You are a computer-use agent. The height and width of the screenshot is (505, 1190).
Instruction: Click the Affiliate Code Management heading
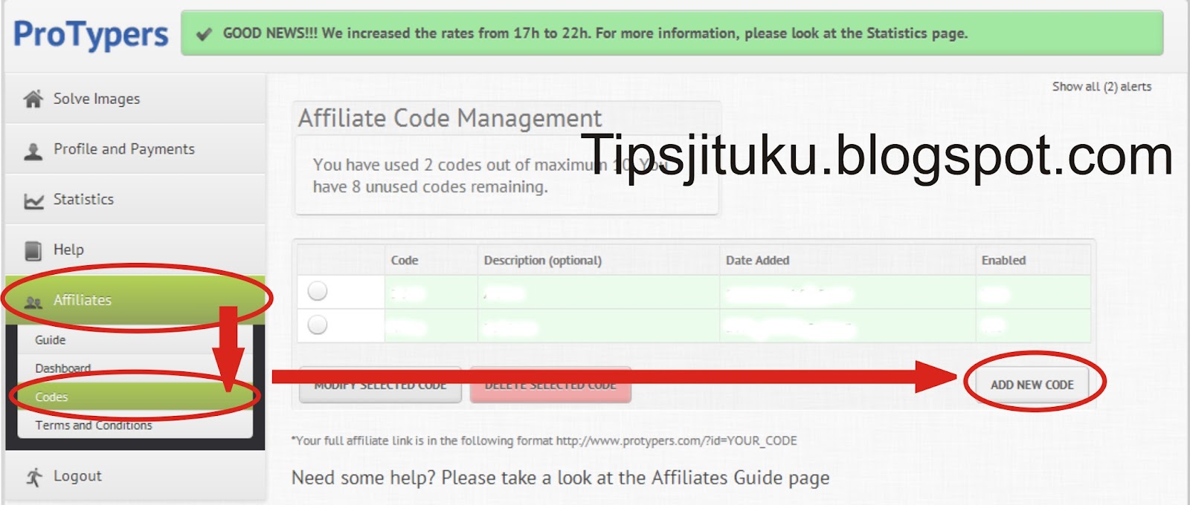[x=450, y=119]
